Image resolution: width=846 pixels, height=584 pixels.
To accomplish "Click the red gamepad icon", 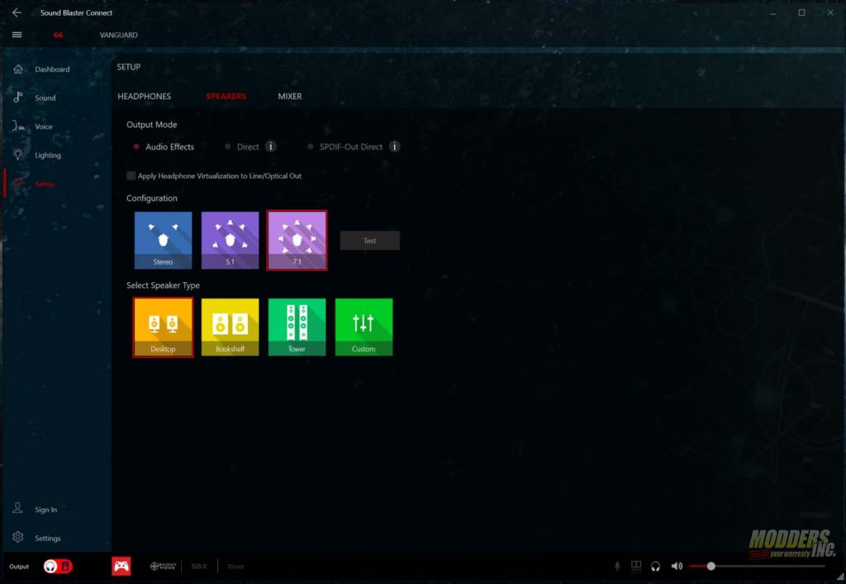I will pos(121,566).
